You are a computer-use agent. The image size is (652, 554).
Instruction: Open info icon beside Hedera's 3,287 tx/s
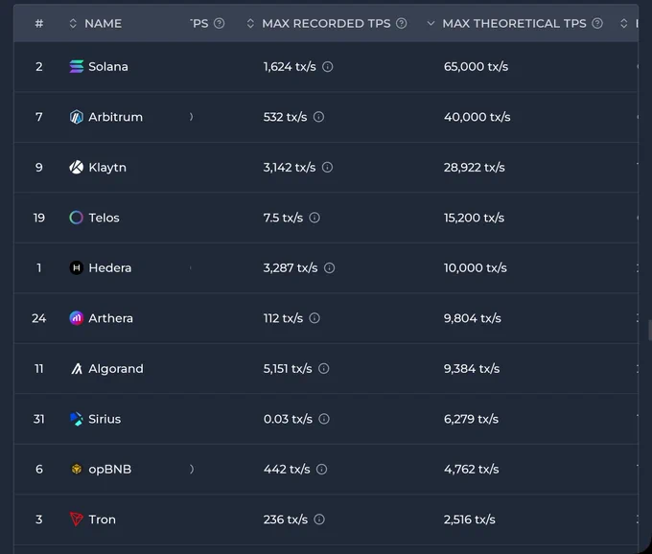pos(329,267)
